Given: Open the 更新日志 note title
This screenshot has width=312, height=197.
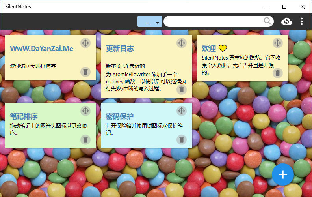Looking at the screenshot, I should point(120,49).
